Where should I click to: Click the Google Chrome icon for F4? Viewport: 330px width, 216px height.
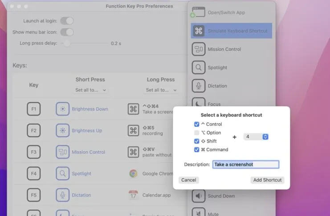(133, 174)
